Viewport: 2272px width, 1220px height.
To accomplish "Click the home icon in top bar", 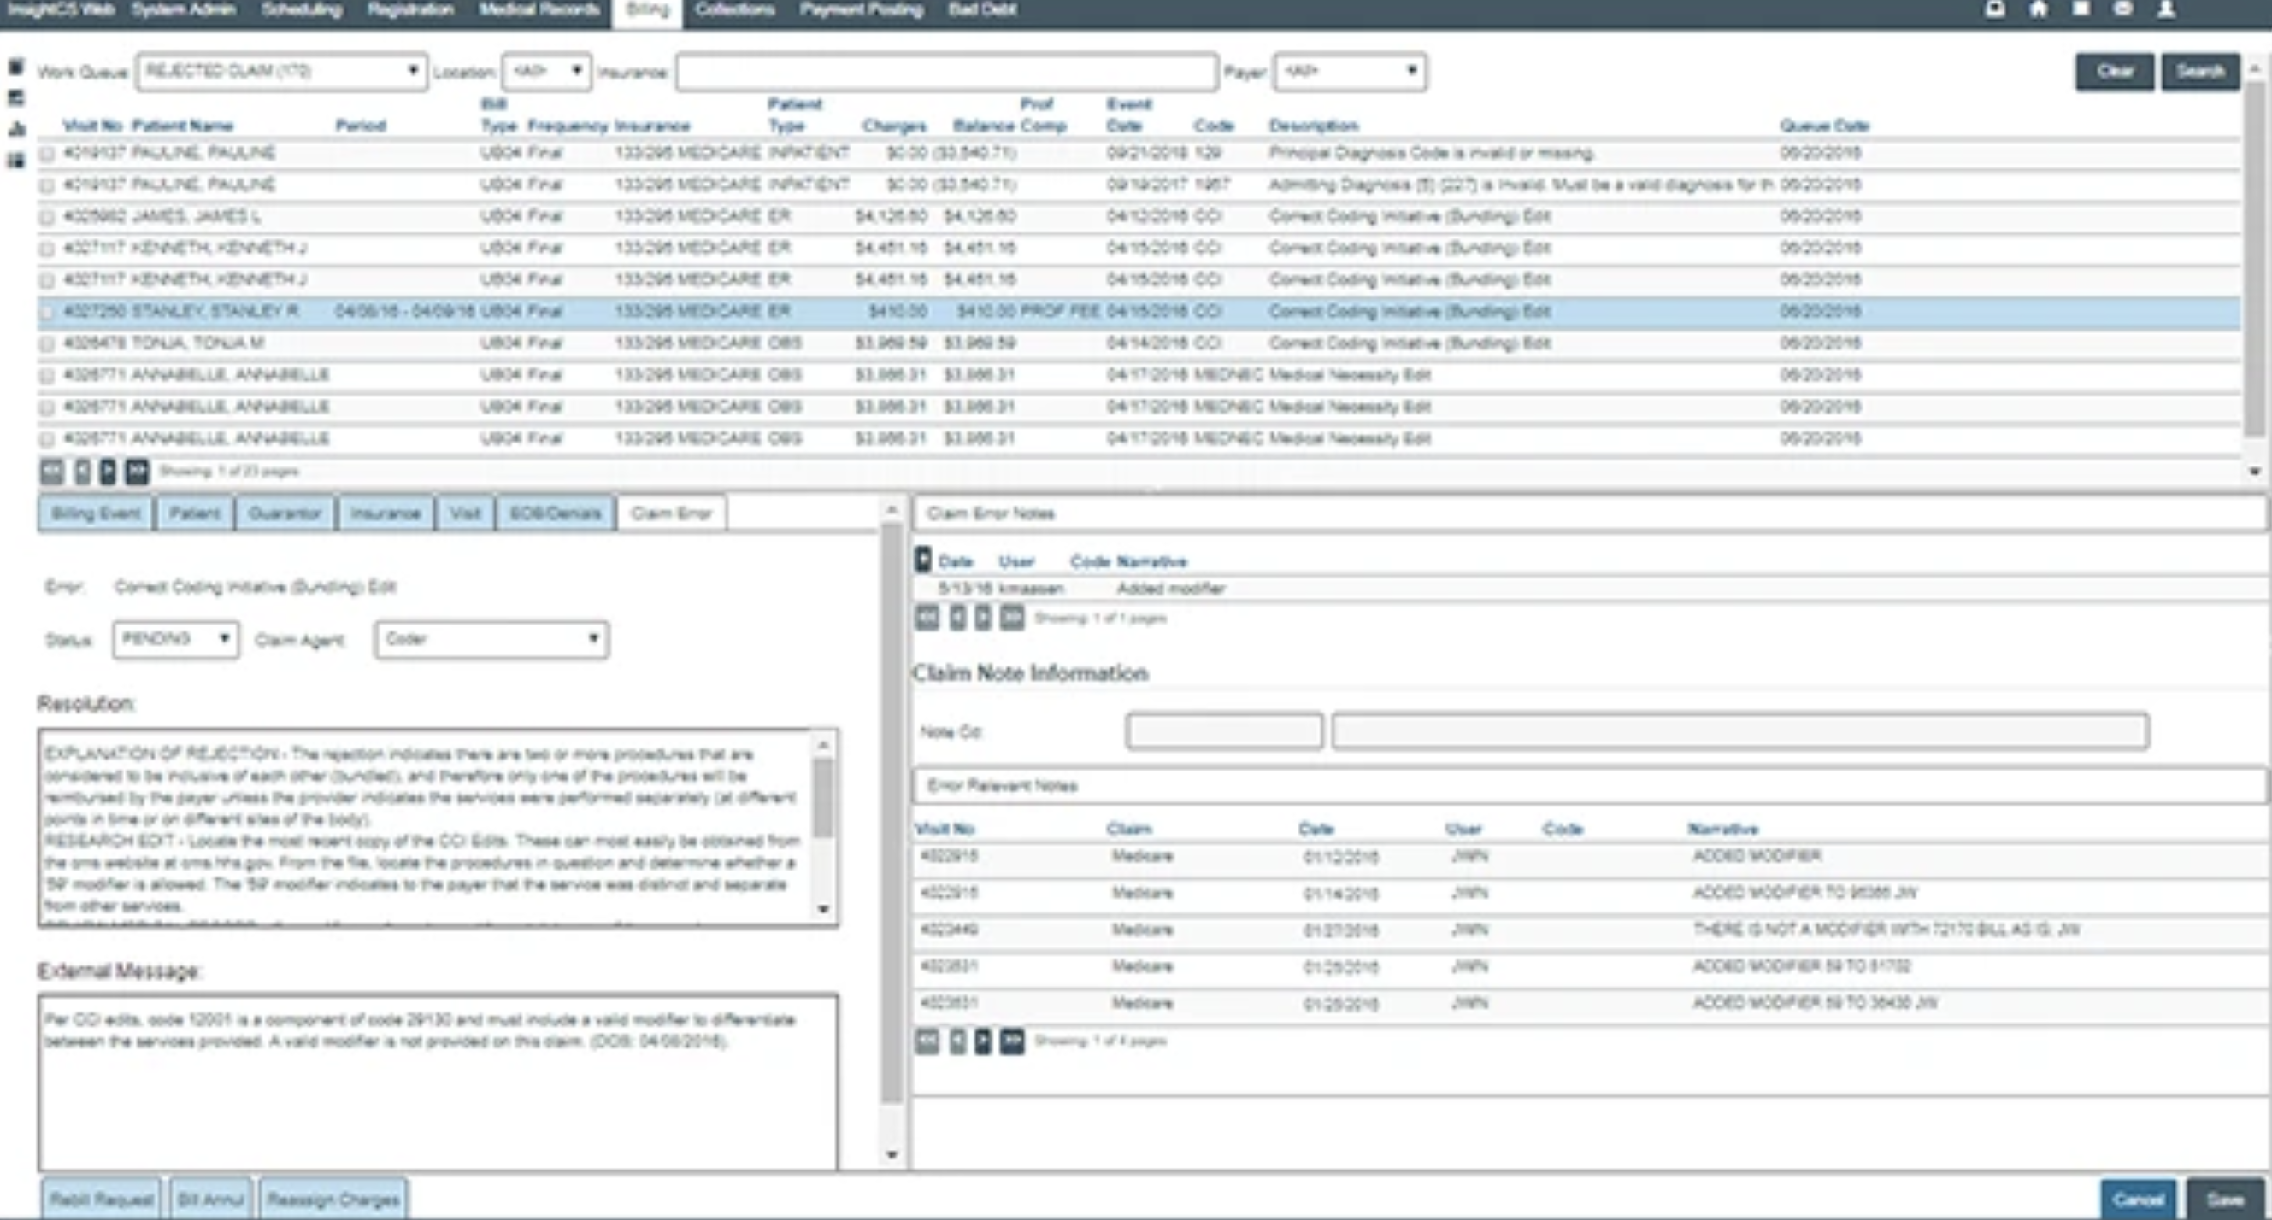I will (2039, 9).
